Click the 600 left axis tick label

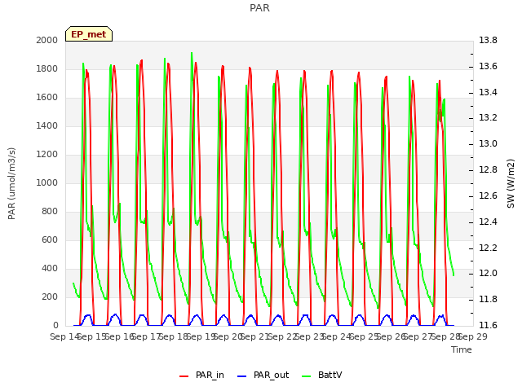click(x=50, y=239)
